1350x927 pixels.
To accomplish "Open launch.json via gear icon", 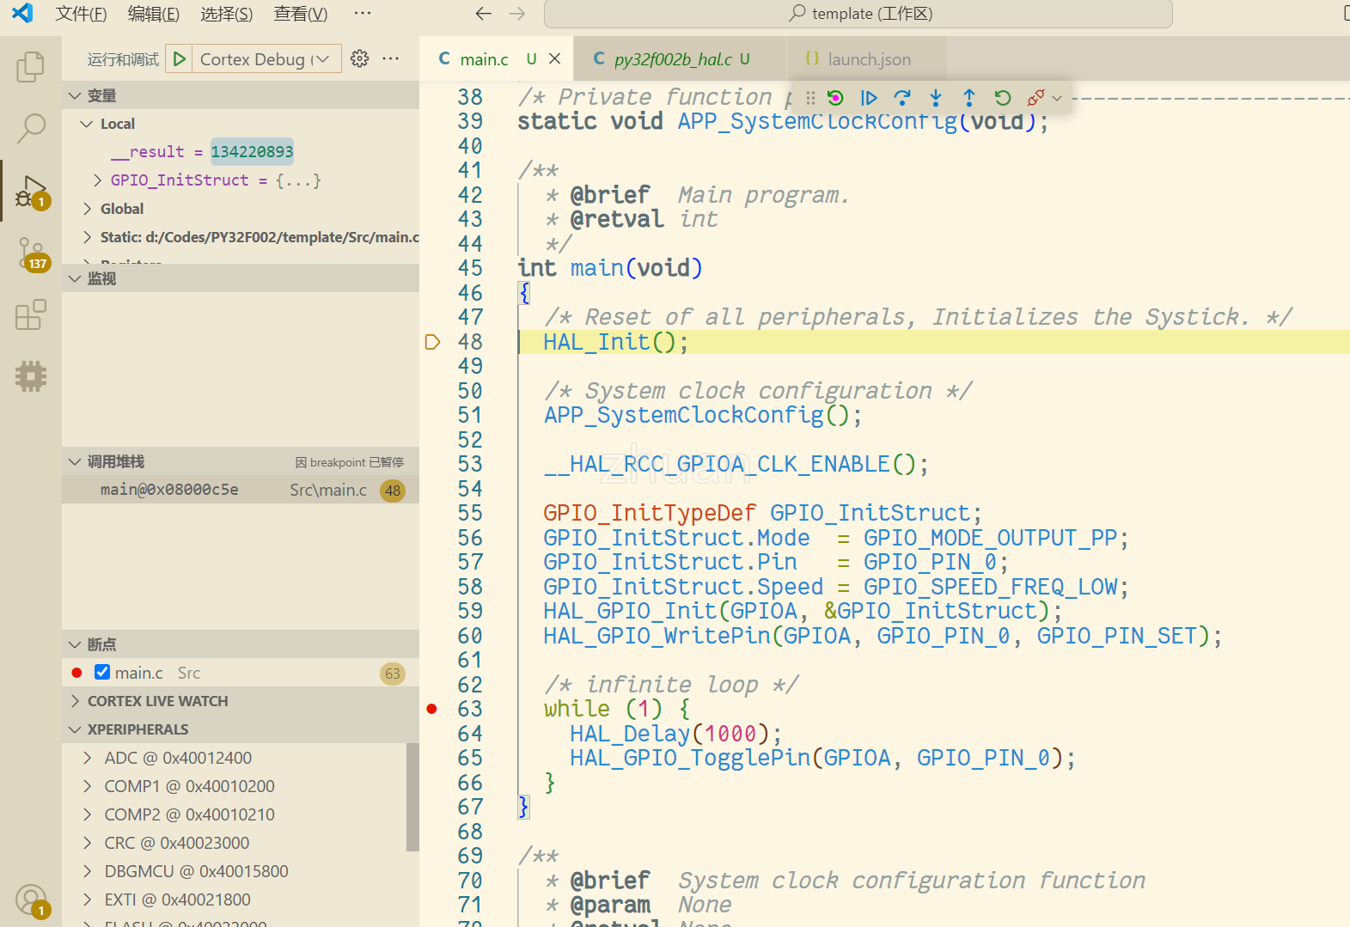I will tap(360, 58).
